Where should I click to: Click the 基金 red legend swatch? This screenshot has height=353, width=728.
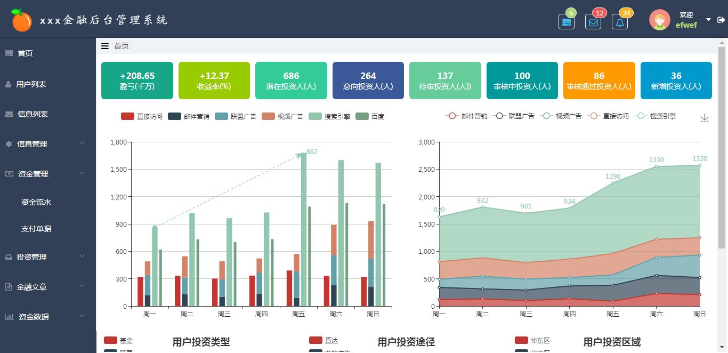pos(110,340)
